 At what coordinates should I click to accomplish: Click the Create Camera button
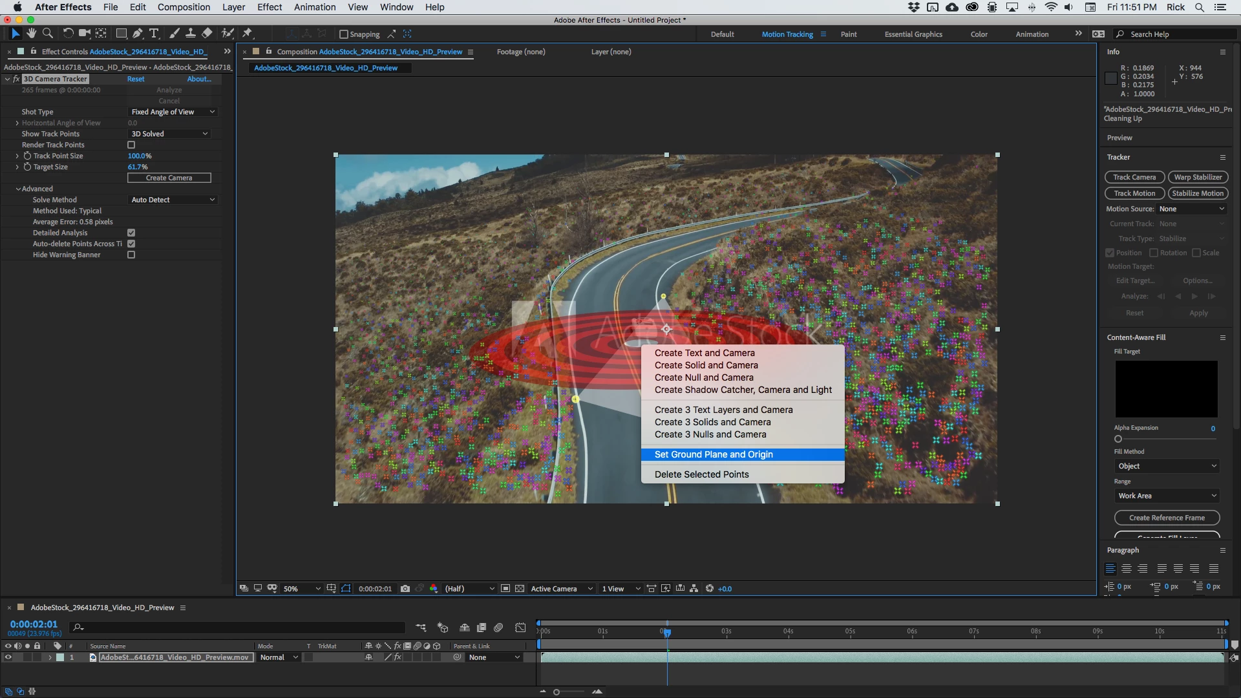coord(169,178)
